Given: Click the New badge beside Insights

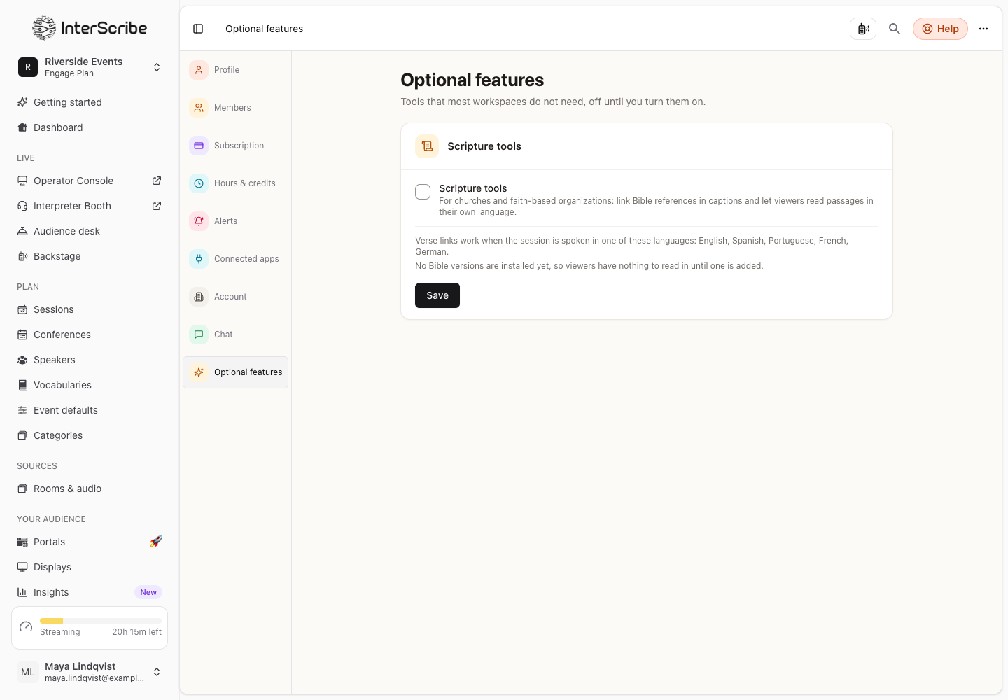Looking at the screenshot, I should point(148,592).
